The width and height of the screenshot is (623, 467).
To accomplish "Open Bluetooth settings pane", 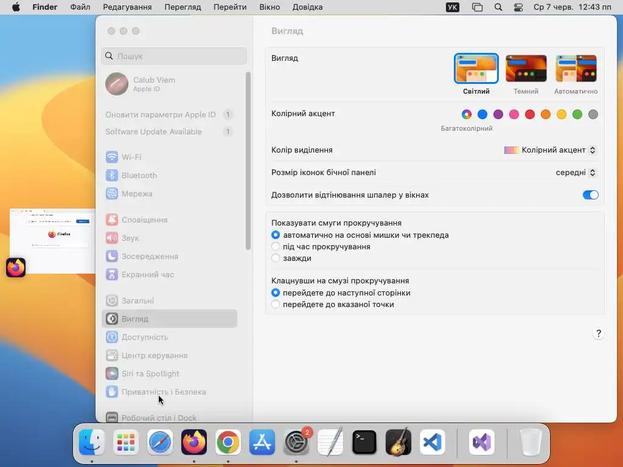I will (x=170, y=175).
